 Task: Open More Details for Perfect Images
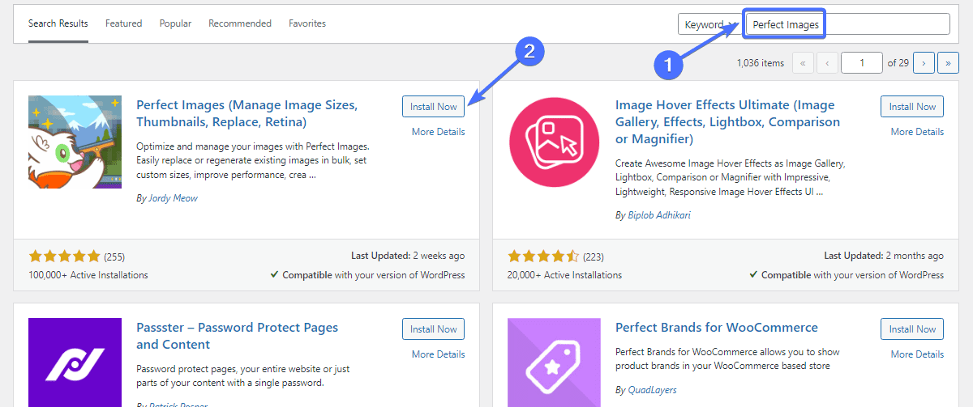pos(438,132)
